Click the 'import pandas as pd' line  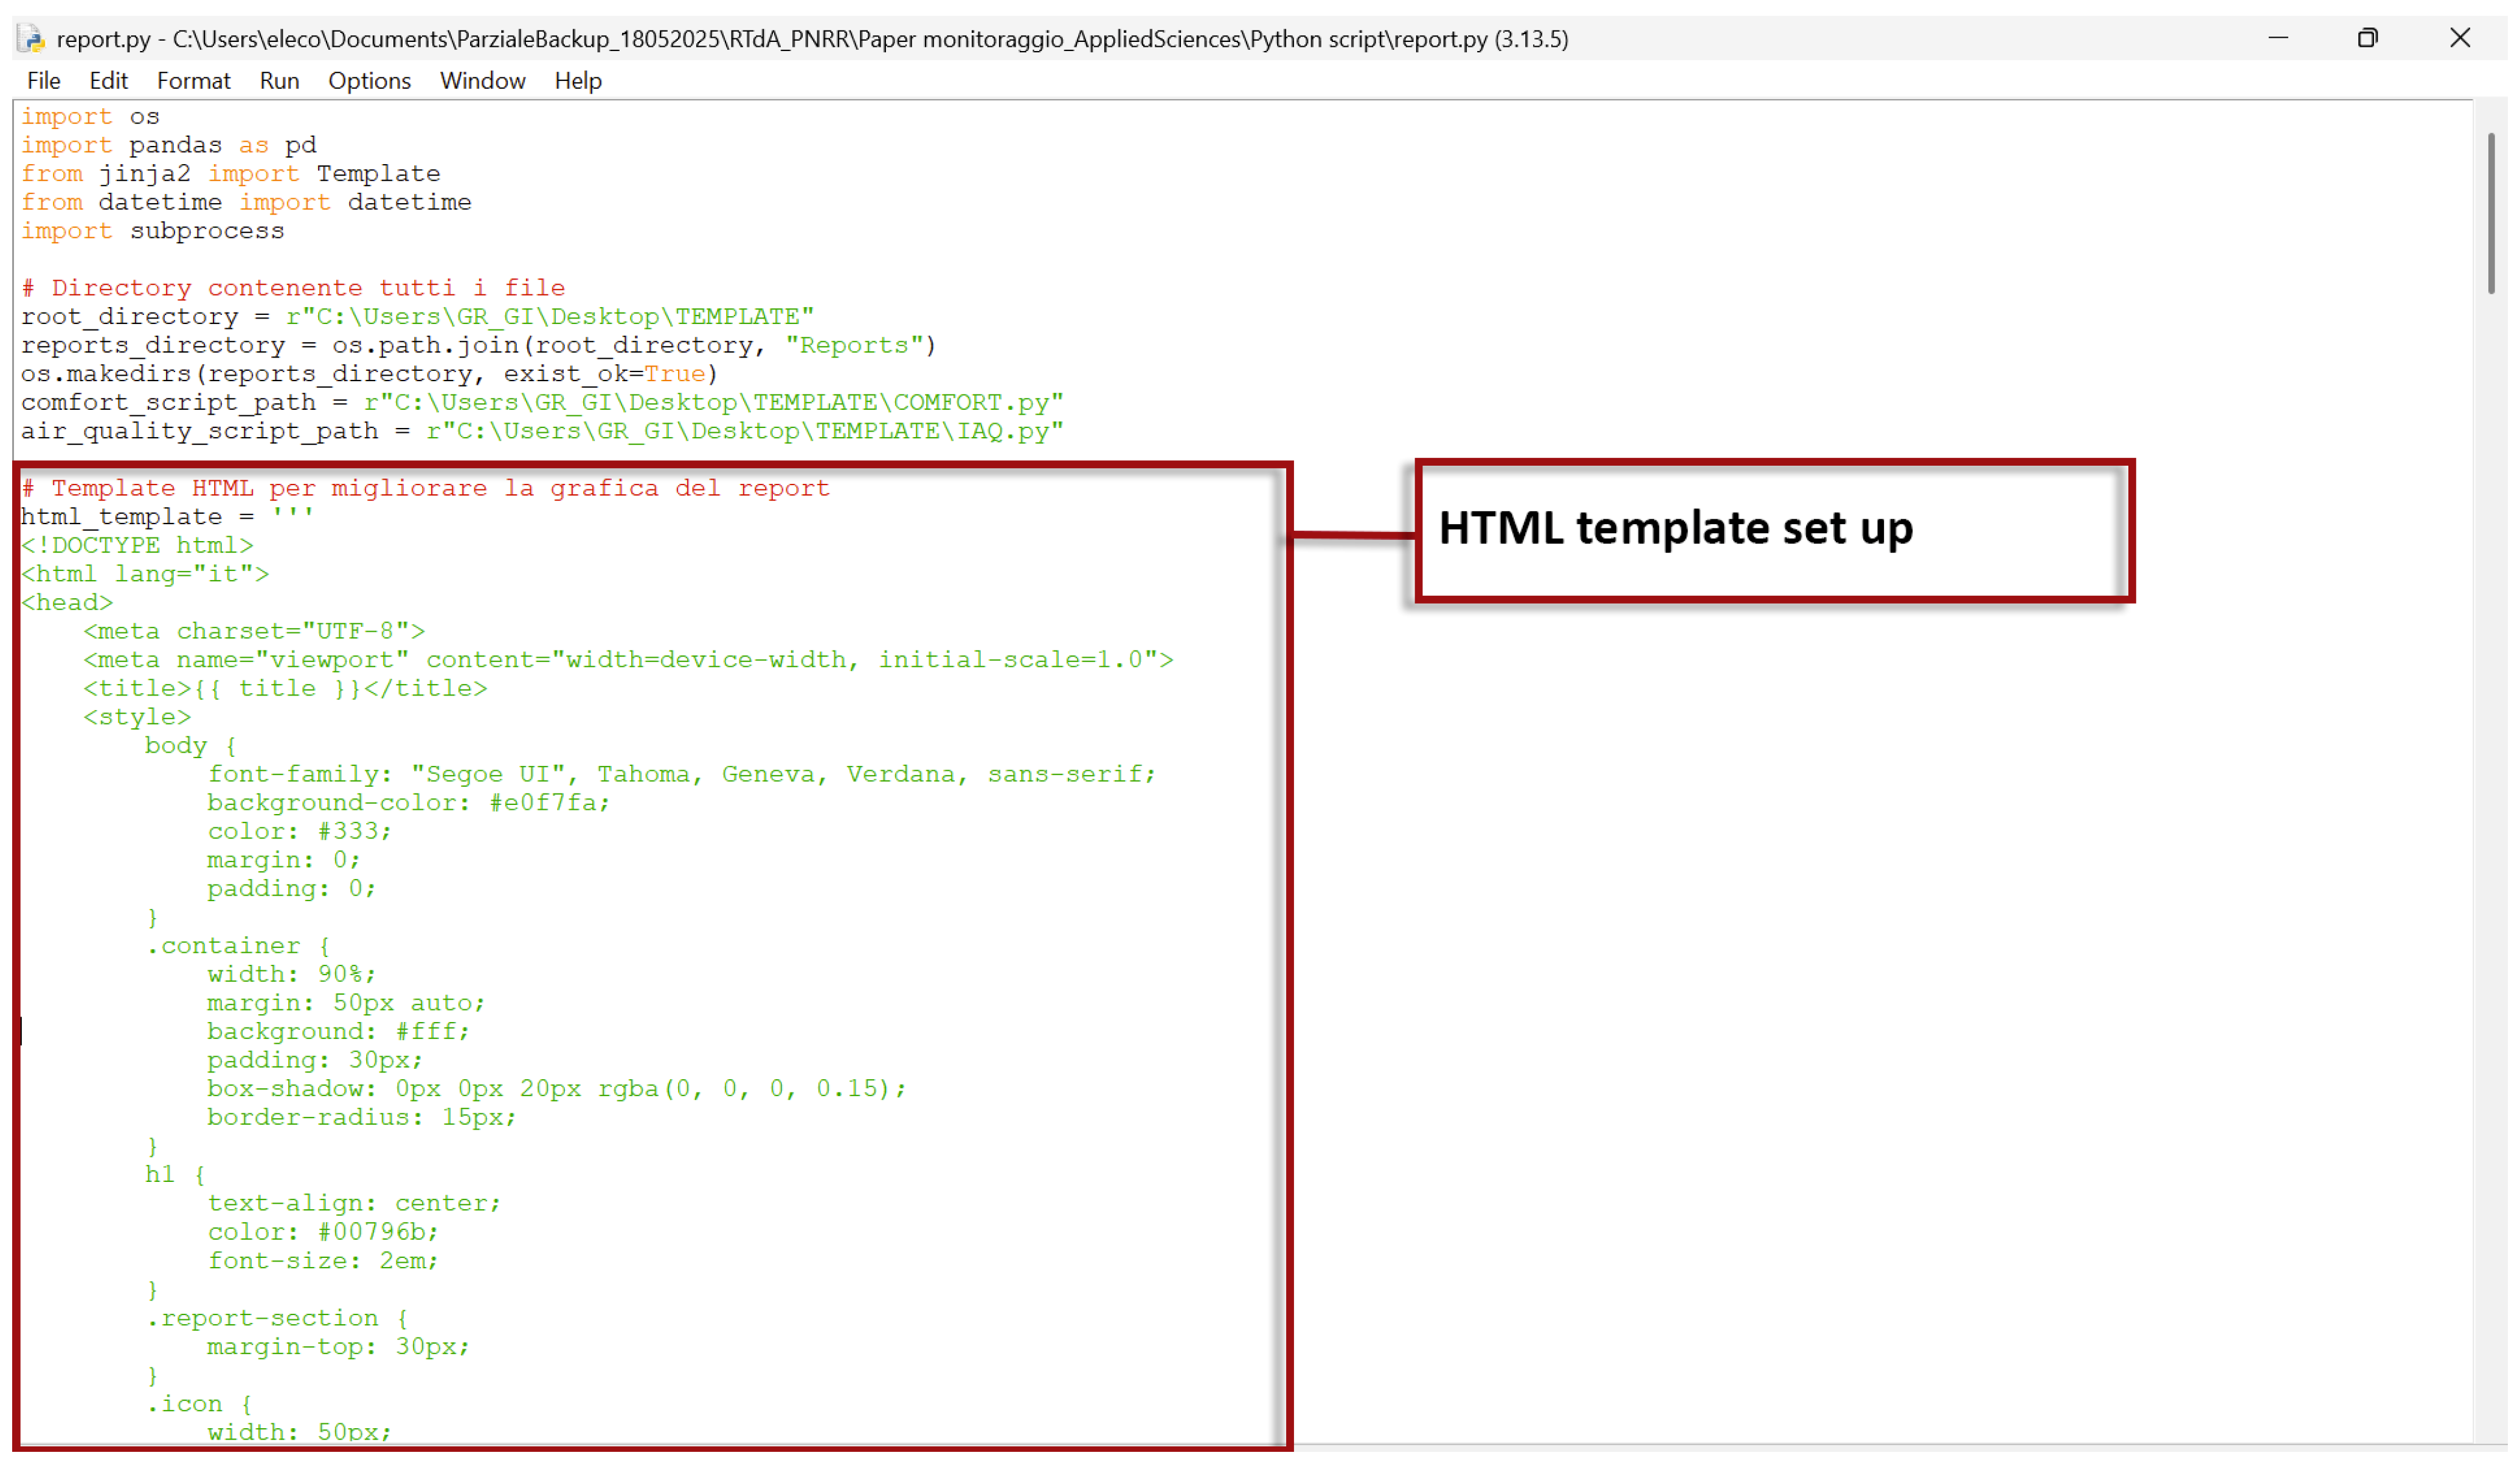click(x=168, y=146)
